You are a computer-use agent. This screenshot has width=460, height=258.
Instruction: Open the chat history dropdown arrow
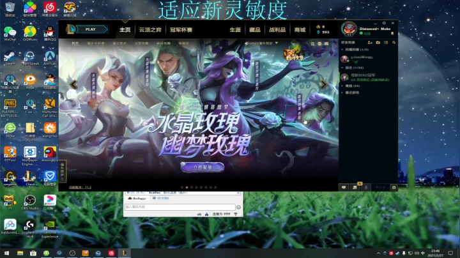pos(238,193)
